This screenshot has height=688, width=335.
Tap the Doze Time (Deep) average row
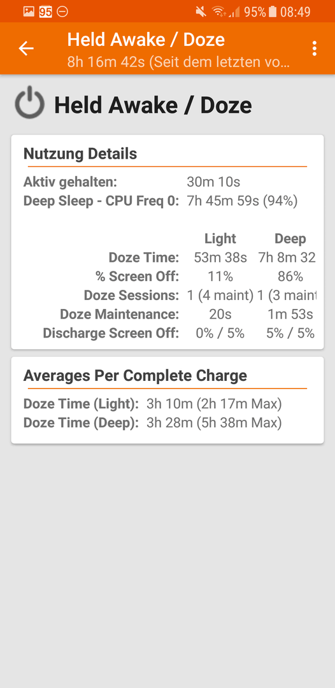153,423
